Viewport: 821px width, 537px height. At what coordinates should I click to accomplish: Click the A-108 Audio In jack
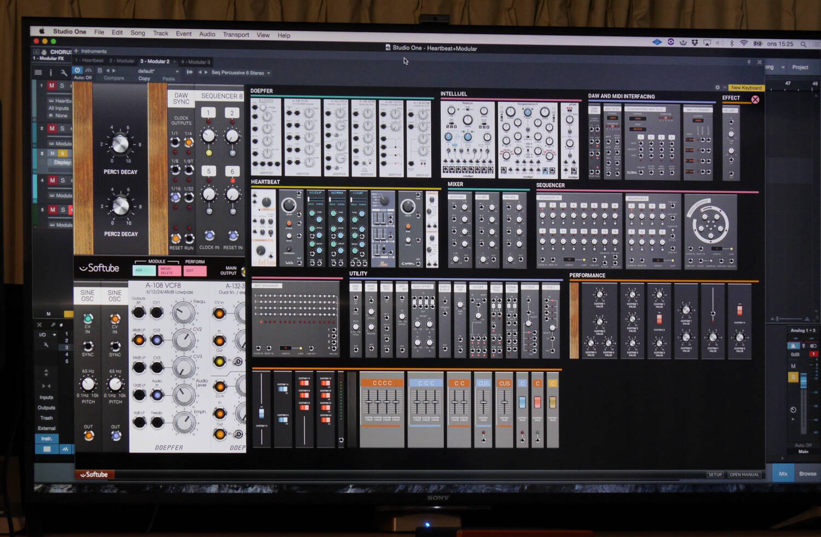[157, 395]
